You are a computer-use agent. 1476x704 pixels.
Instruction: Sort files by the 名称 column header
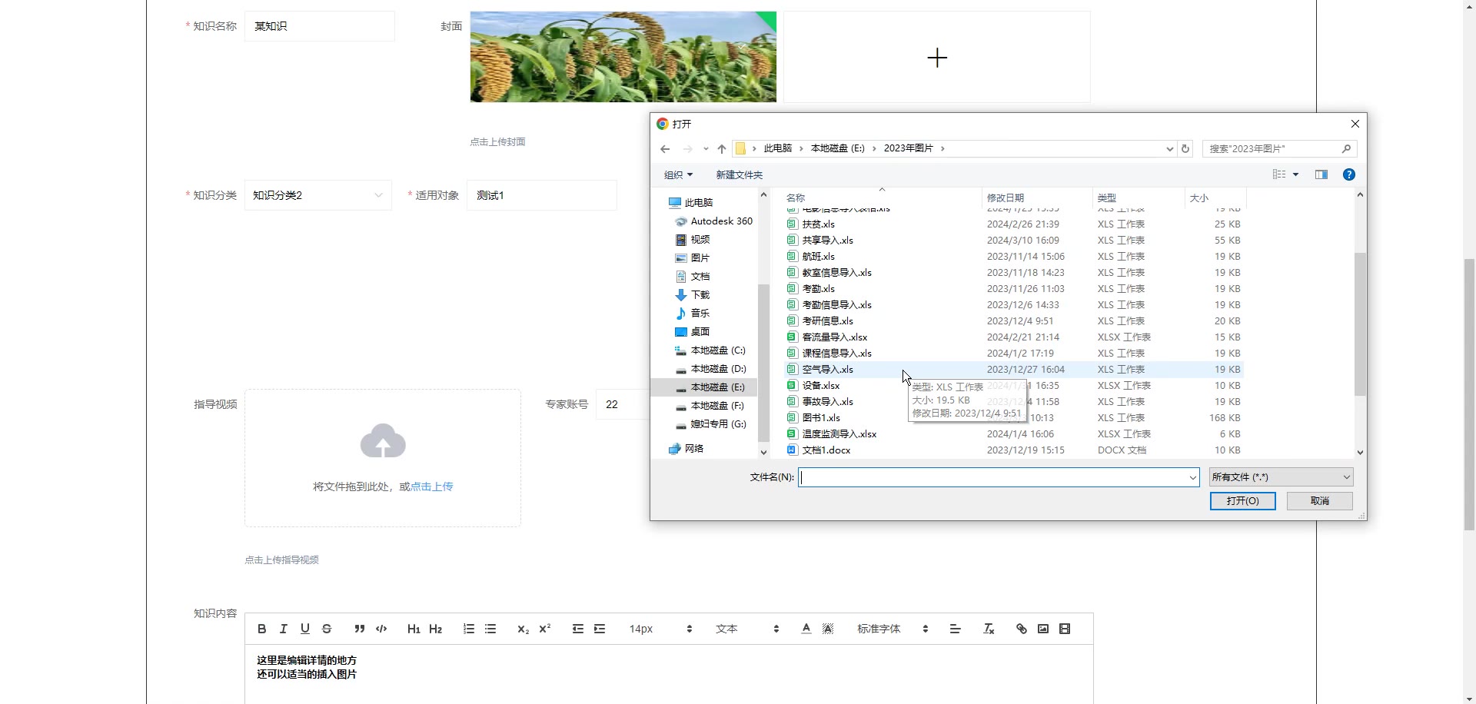pos(882,198)
